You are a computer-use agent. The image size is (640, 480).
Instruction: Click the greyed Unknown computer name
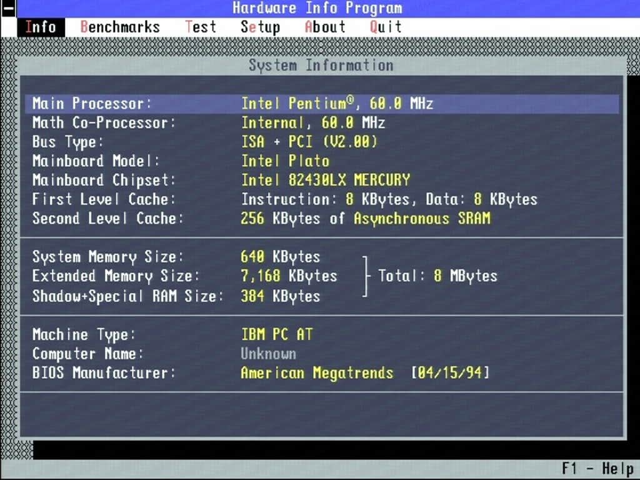[269, 354]
